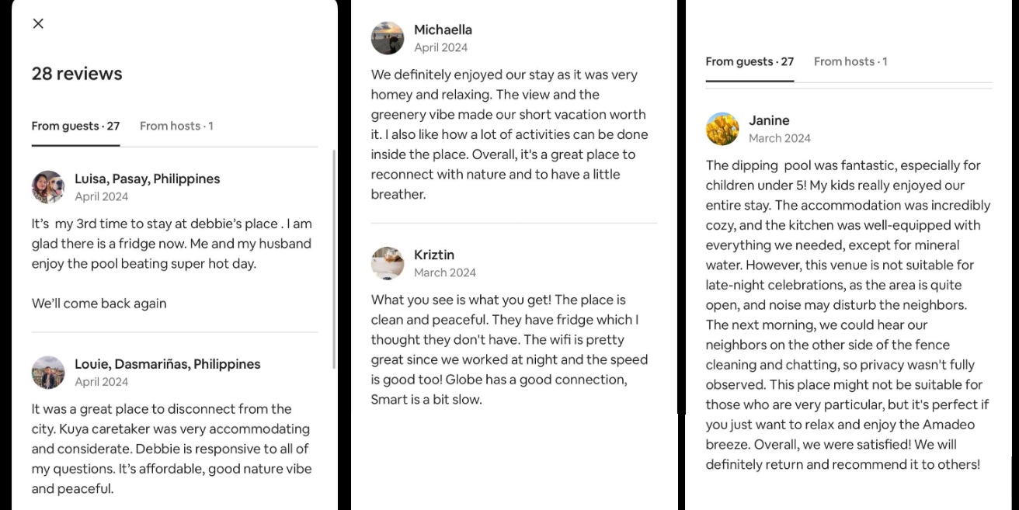Open Kriztin's profile avatar
Viewport: 1019px width, 510px height.
388,263
